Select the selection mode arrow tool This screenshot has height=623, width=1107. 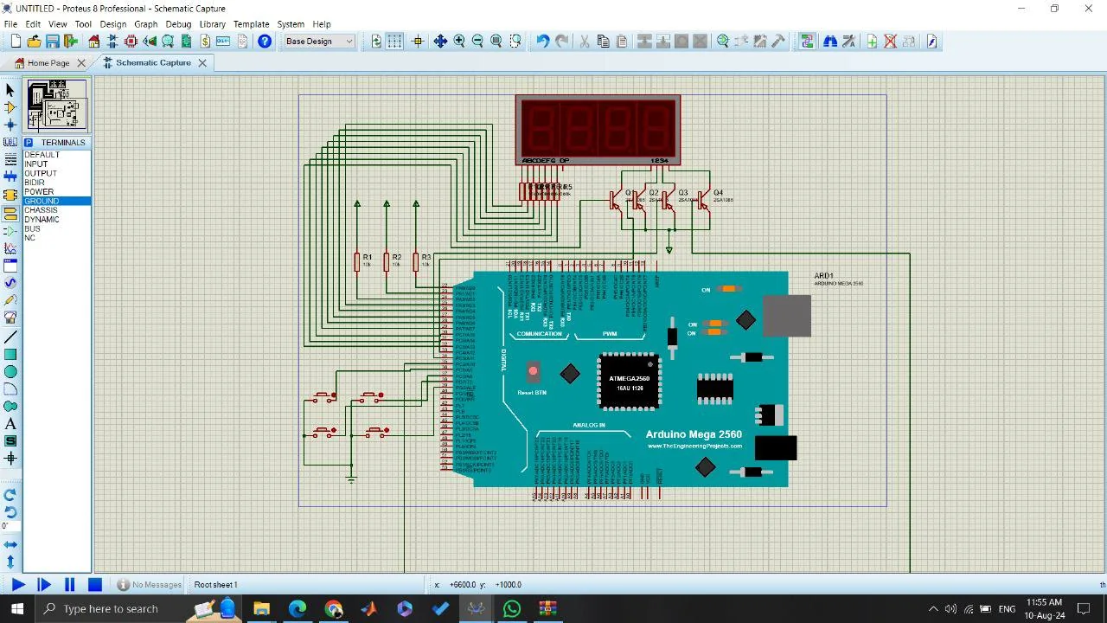(x=10, y=90)
